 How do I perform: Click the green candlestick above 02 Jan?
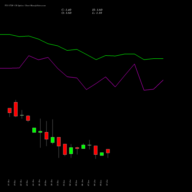[71, 151]
